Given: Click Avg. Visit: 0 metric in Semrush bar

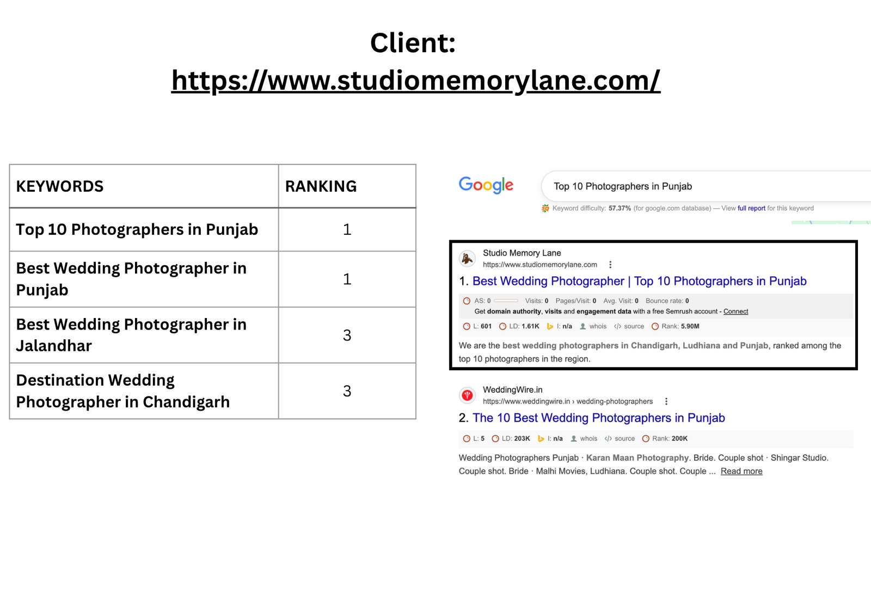Looking at the screenshot, I should pyautogui.click(x=621, y=301).
